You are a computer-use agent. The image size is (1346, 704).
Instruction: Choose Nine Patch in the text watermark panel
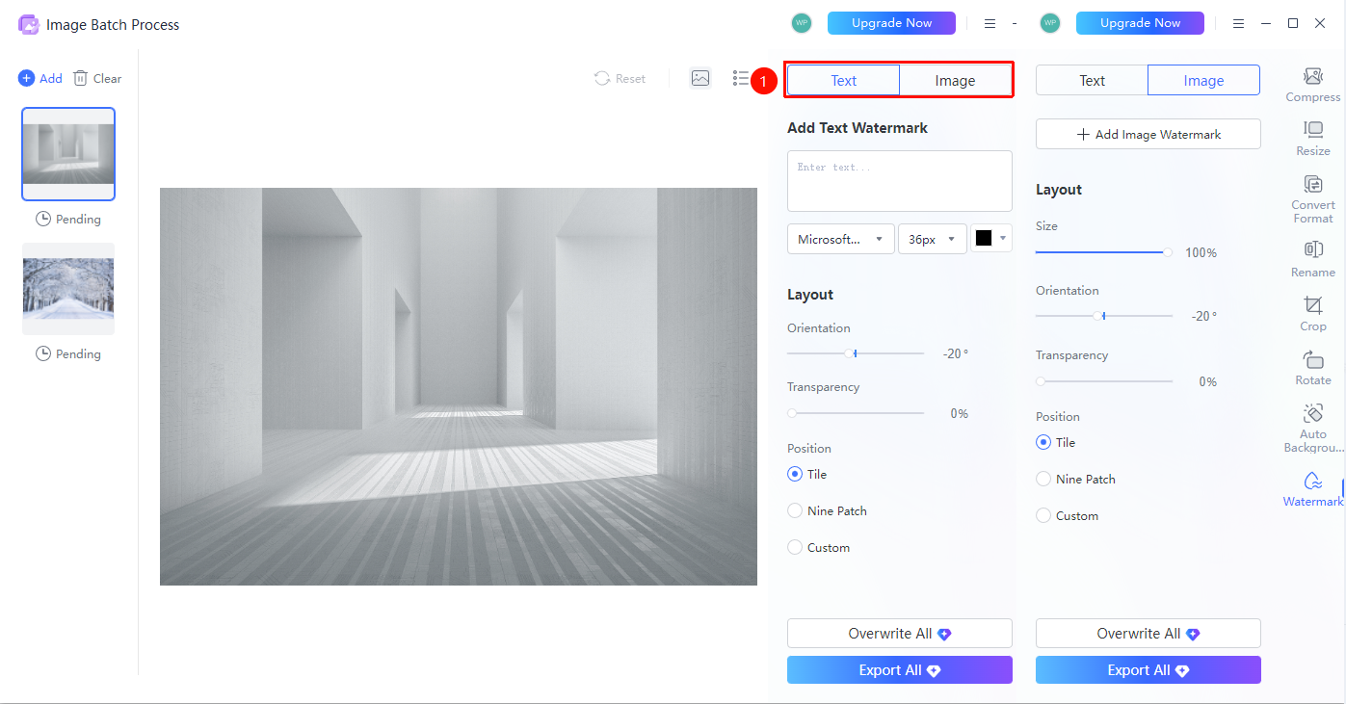tap(795, 510)
